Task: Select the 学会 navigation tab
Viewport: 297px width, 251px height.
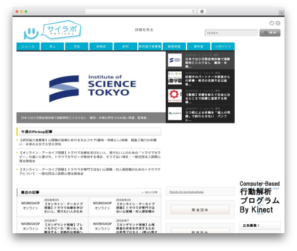Action: point(77,46)
